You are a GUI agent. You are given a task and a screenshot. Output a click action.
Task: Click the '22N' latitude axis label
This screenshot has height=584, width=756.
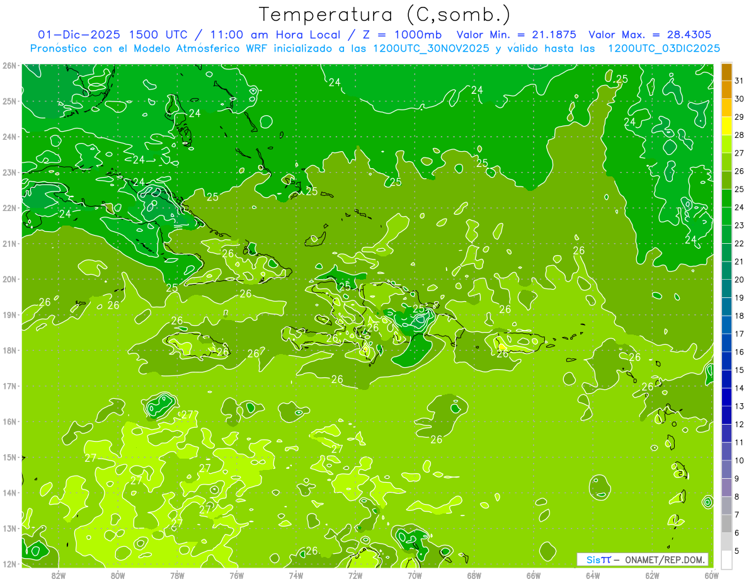[9, 208]
